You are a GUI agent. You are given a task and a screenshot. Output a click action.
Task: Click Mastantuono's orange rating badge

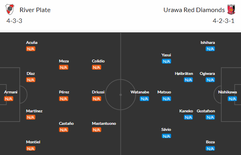click(x=96, y=130)
